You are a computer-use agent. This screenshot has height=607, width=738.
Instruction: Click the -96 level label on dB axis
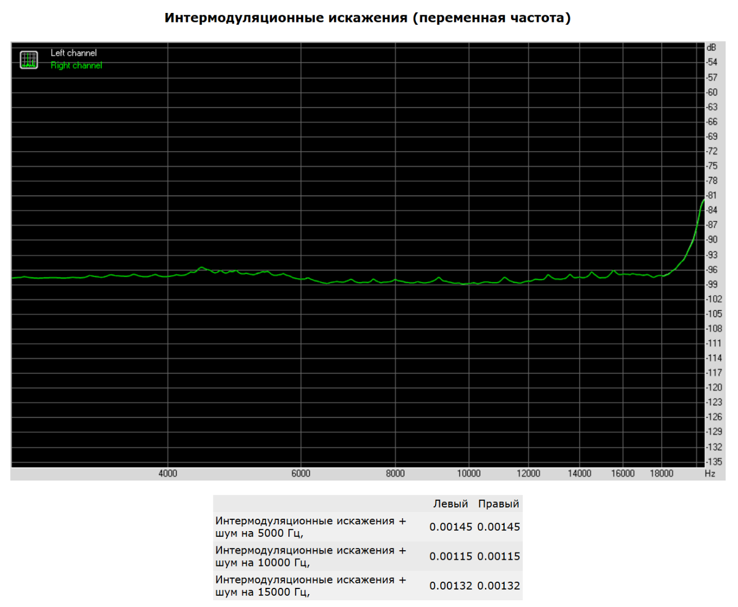712,270
